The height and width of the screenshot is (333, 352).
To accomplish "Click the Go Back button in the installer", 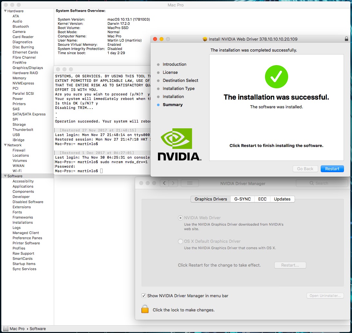I will pos(305,169).
